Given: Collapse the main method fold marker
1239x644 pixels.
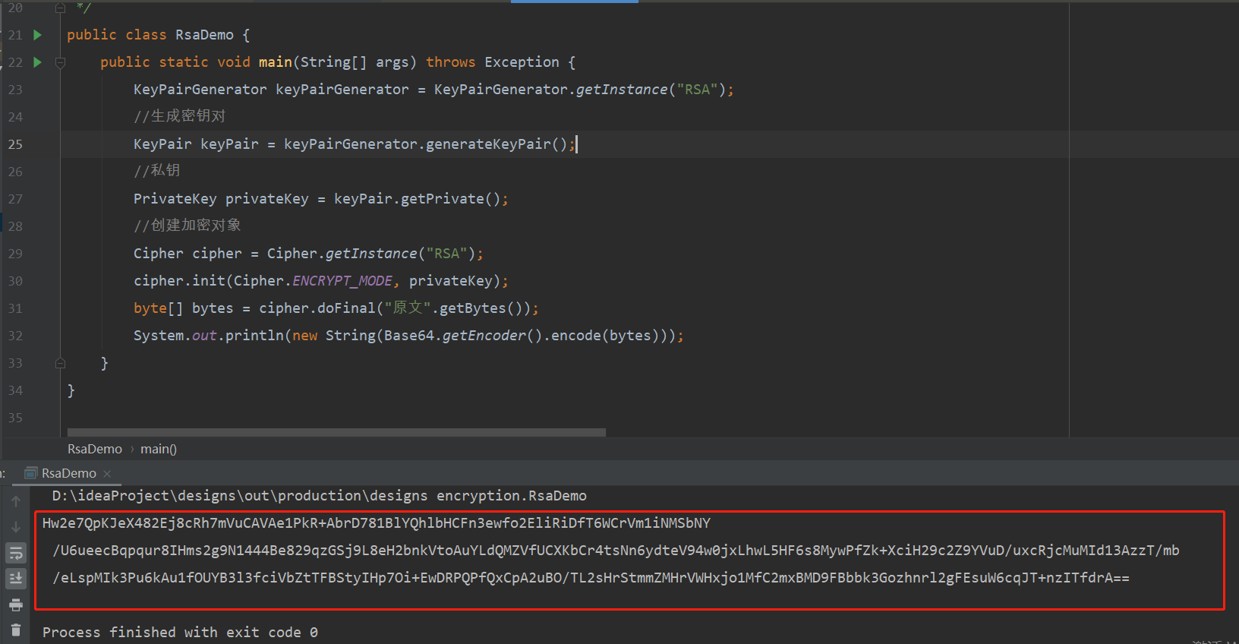Looking at the screenshot, I should pos(61,62).
